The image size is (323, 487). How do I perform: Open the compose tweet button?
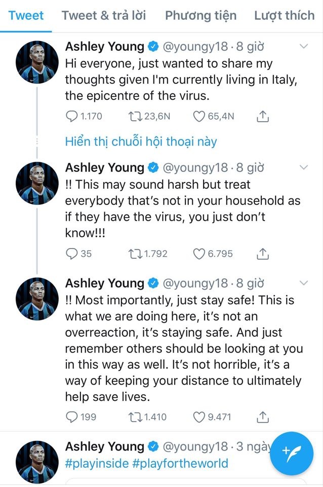pyautogui.click(x=292, y=454)
